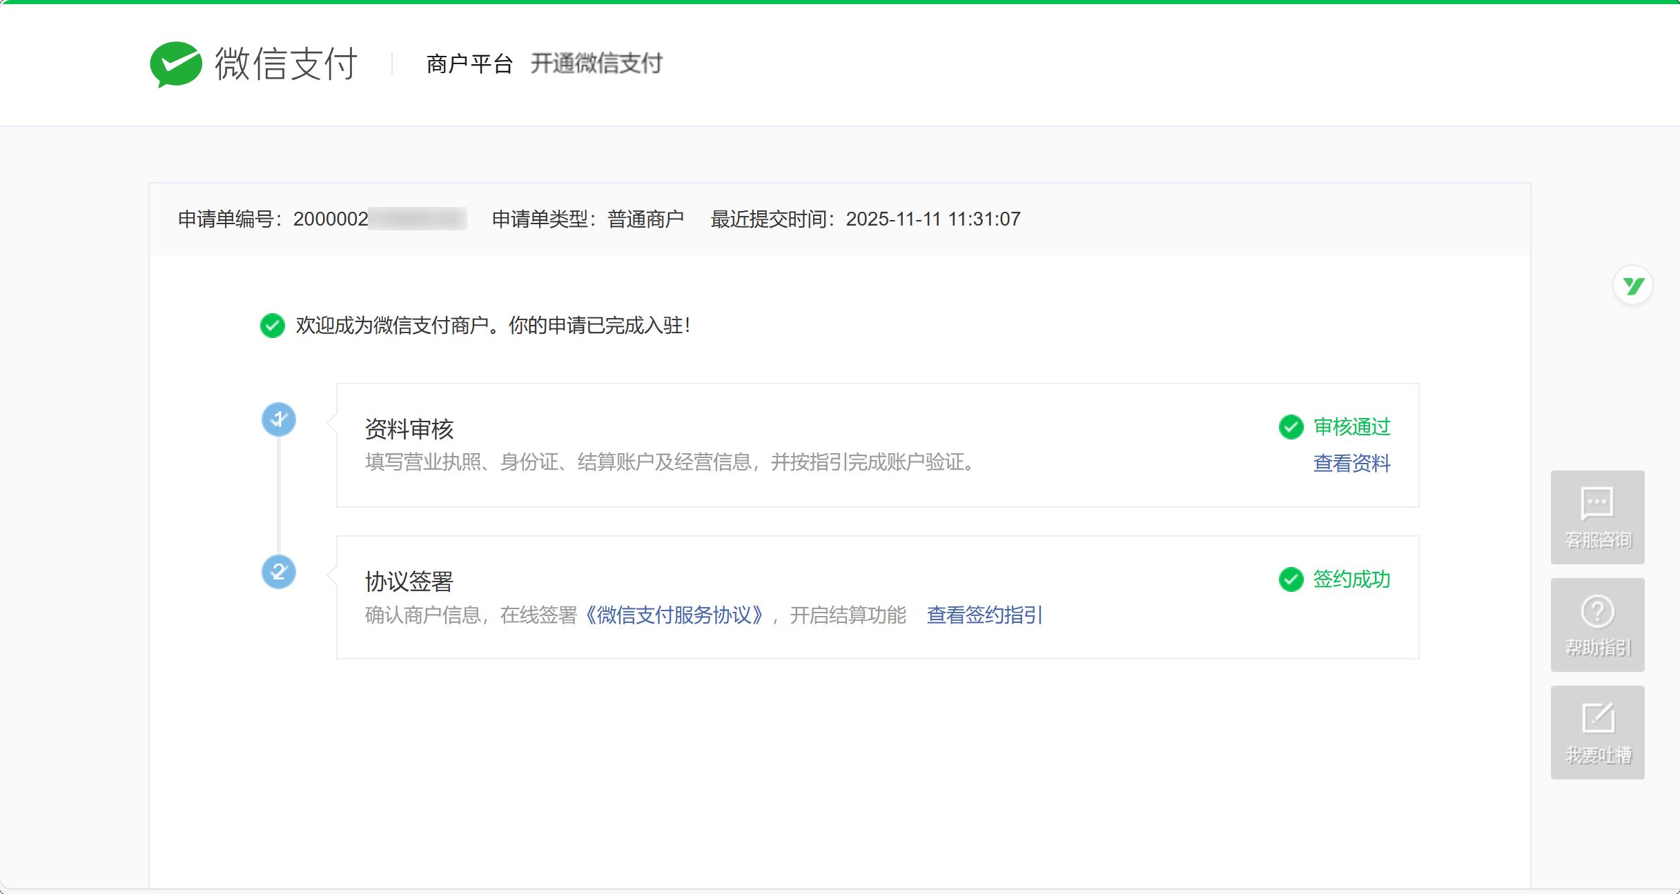The height and width of the screenshot is (894, 1680).
Task: Click the blurred application number field
Action: click(417, 219)
